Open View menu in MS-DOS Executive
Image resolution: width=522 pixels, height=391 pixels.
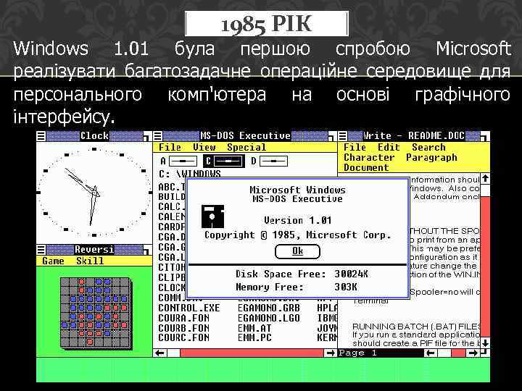[204, 147]
